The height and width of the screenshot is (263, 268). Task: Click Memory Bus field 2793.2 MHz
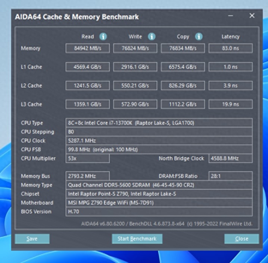(87, 176)
